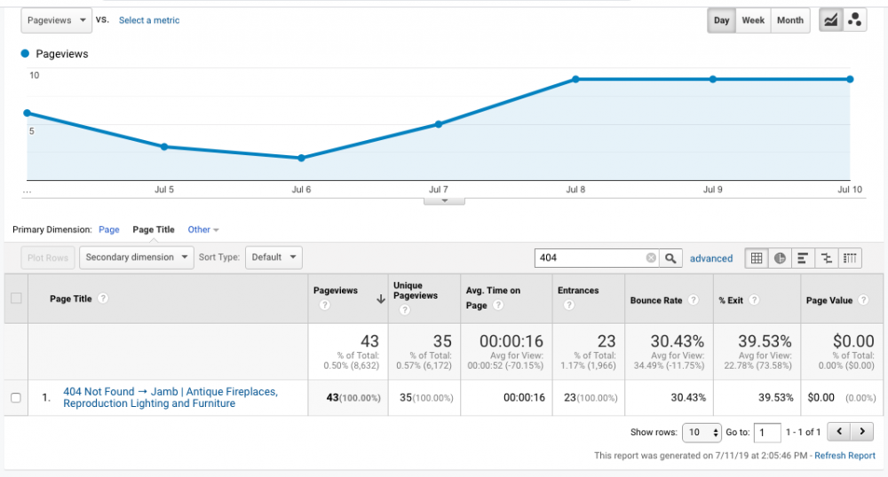Select the Percentage pie chart view

[x=780, y=258]
